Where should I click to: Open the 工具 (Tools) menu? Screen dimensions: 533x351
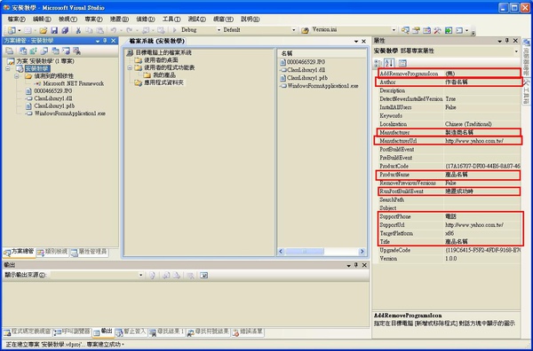[x=171, y=19]
